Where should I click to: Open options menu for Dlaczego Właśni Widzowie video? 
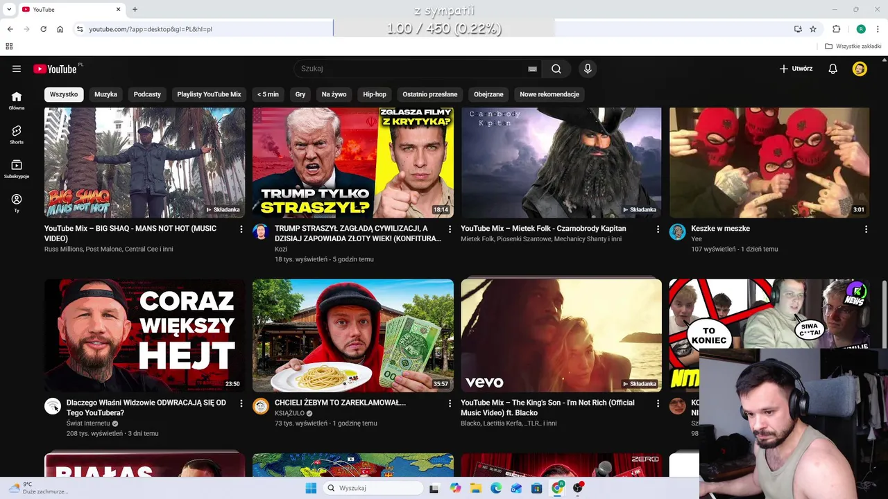tap(241, 403)
